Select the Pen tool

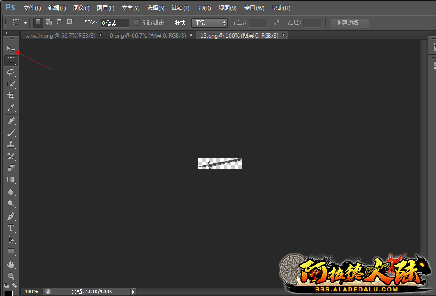tap(11, 216)
